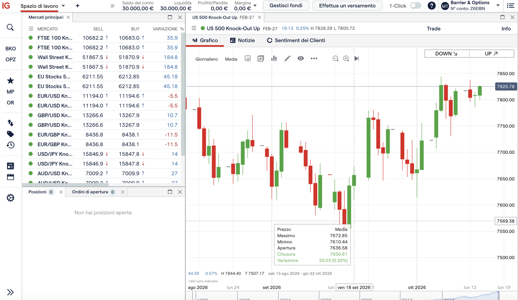This screenshot has height=300, width=518.
Task: Toggle chart visibility eye icon
Action: [x=301, y=59]
